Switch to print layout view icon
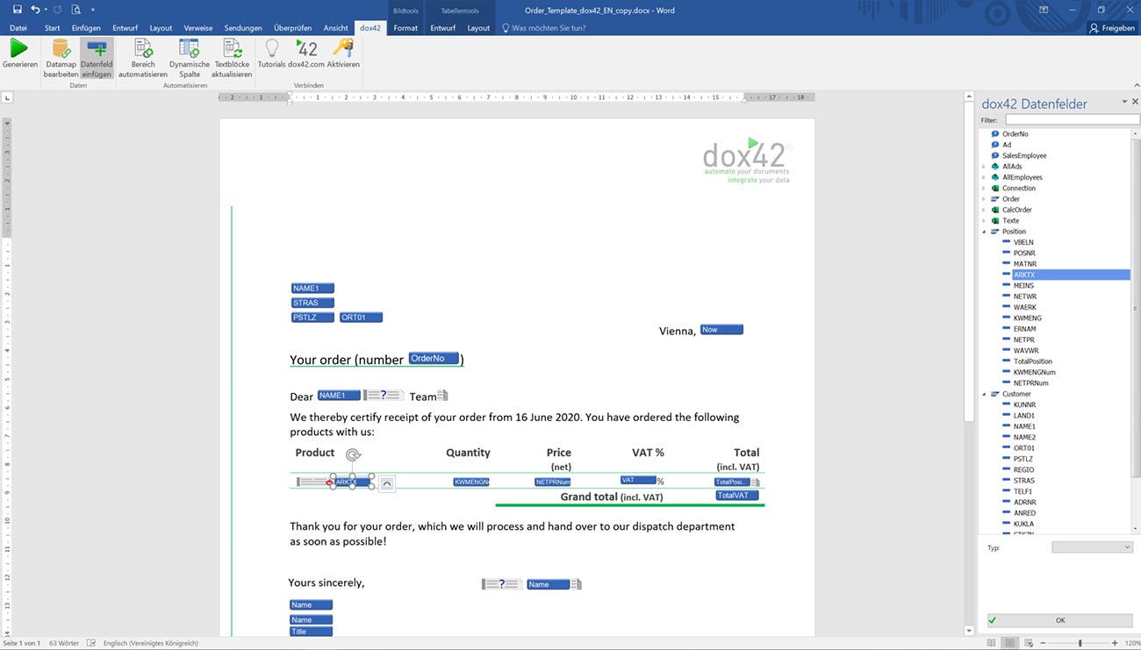This screenshot has width=1141, height=650. click(1010, 643)
